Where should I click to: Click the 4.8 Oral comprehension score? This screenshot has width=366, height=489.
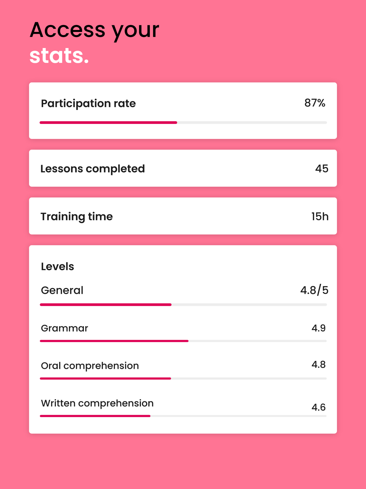point(318,364)
